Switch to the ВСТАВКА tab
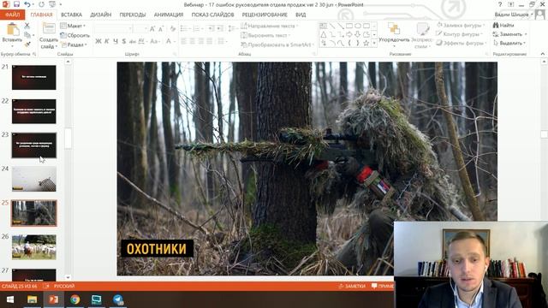 [71, 15]
